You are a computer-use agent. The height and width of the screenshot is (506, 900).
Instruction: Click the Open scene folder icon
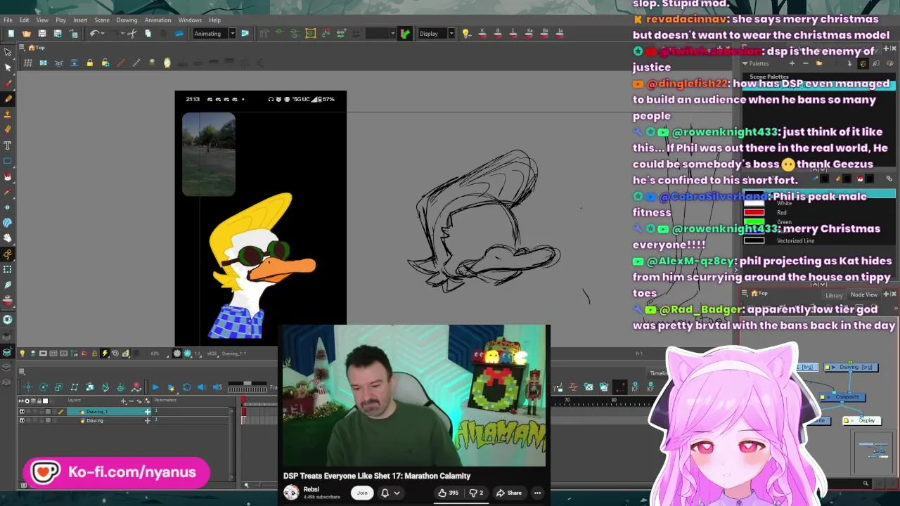click(x=26, y=34)
